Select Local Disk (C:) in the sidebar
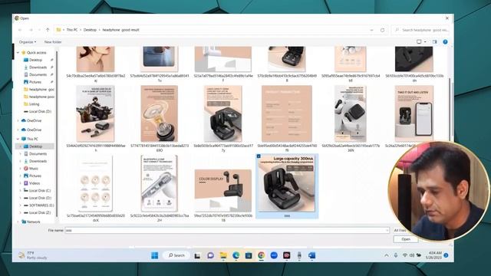491x276 pixels. coord(40,191)
